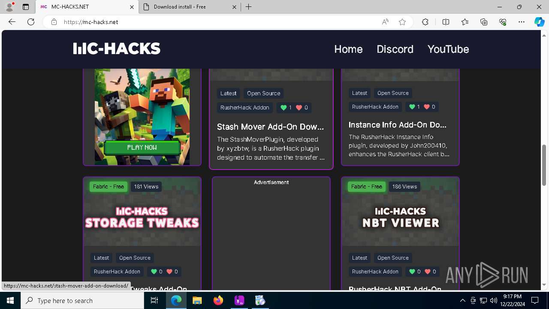
Task: Open Windows Start menu
Action: [10, 300]
